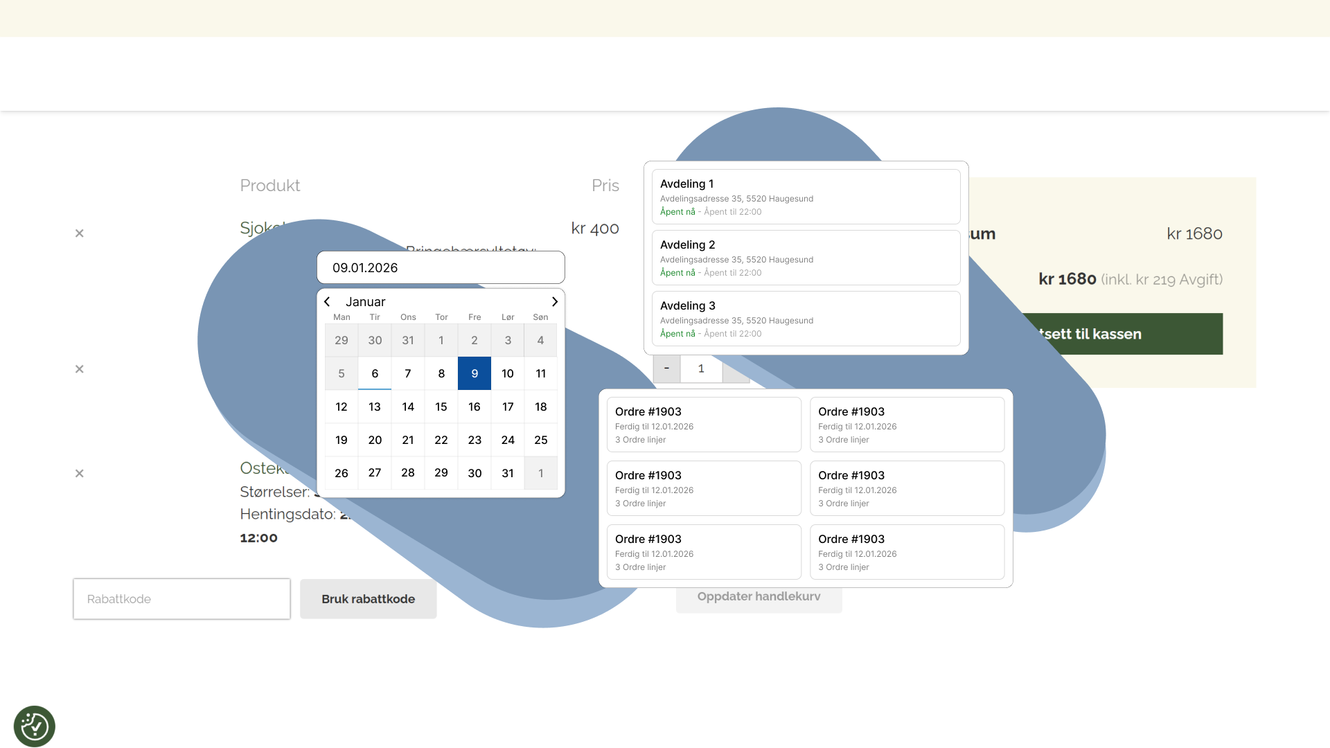
Task: Open the cookie consent icon
Action: (x=35, y=727)
